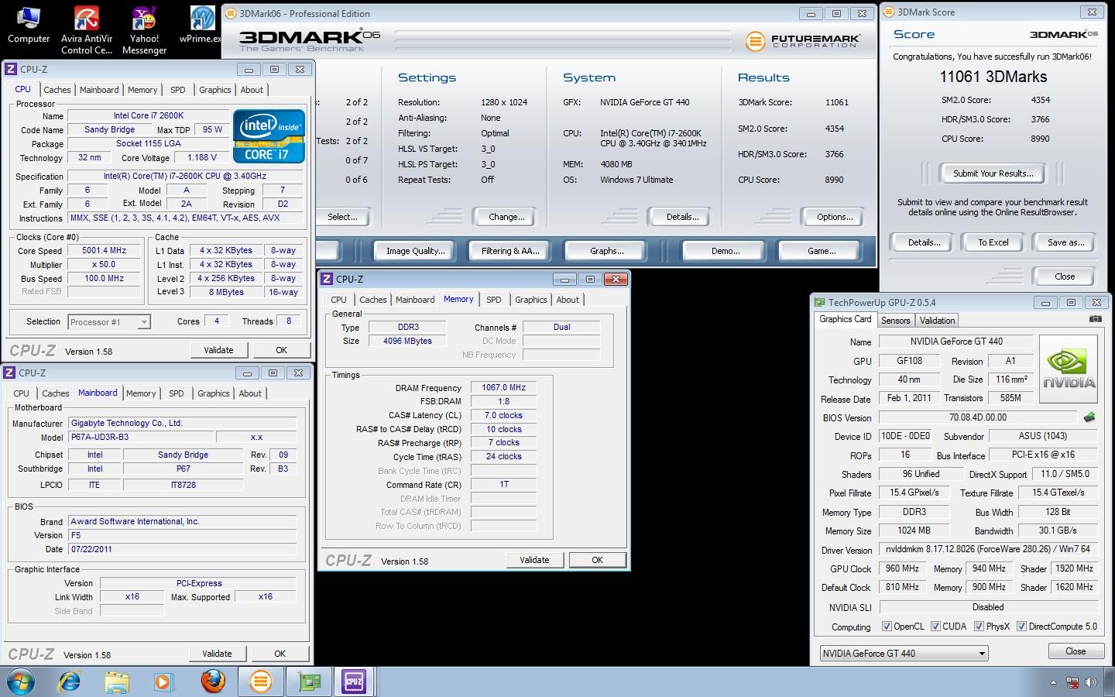Launch Firefox from the taskbar
The width and height of the screenshot is (1115, 697).
tap(213, 682)
